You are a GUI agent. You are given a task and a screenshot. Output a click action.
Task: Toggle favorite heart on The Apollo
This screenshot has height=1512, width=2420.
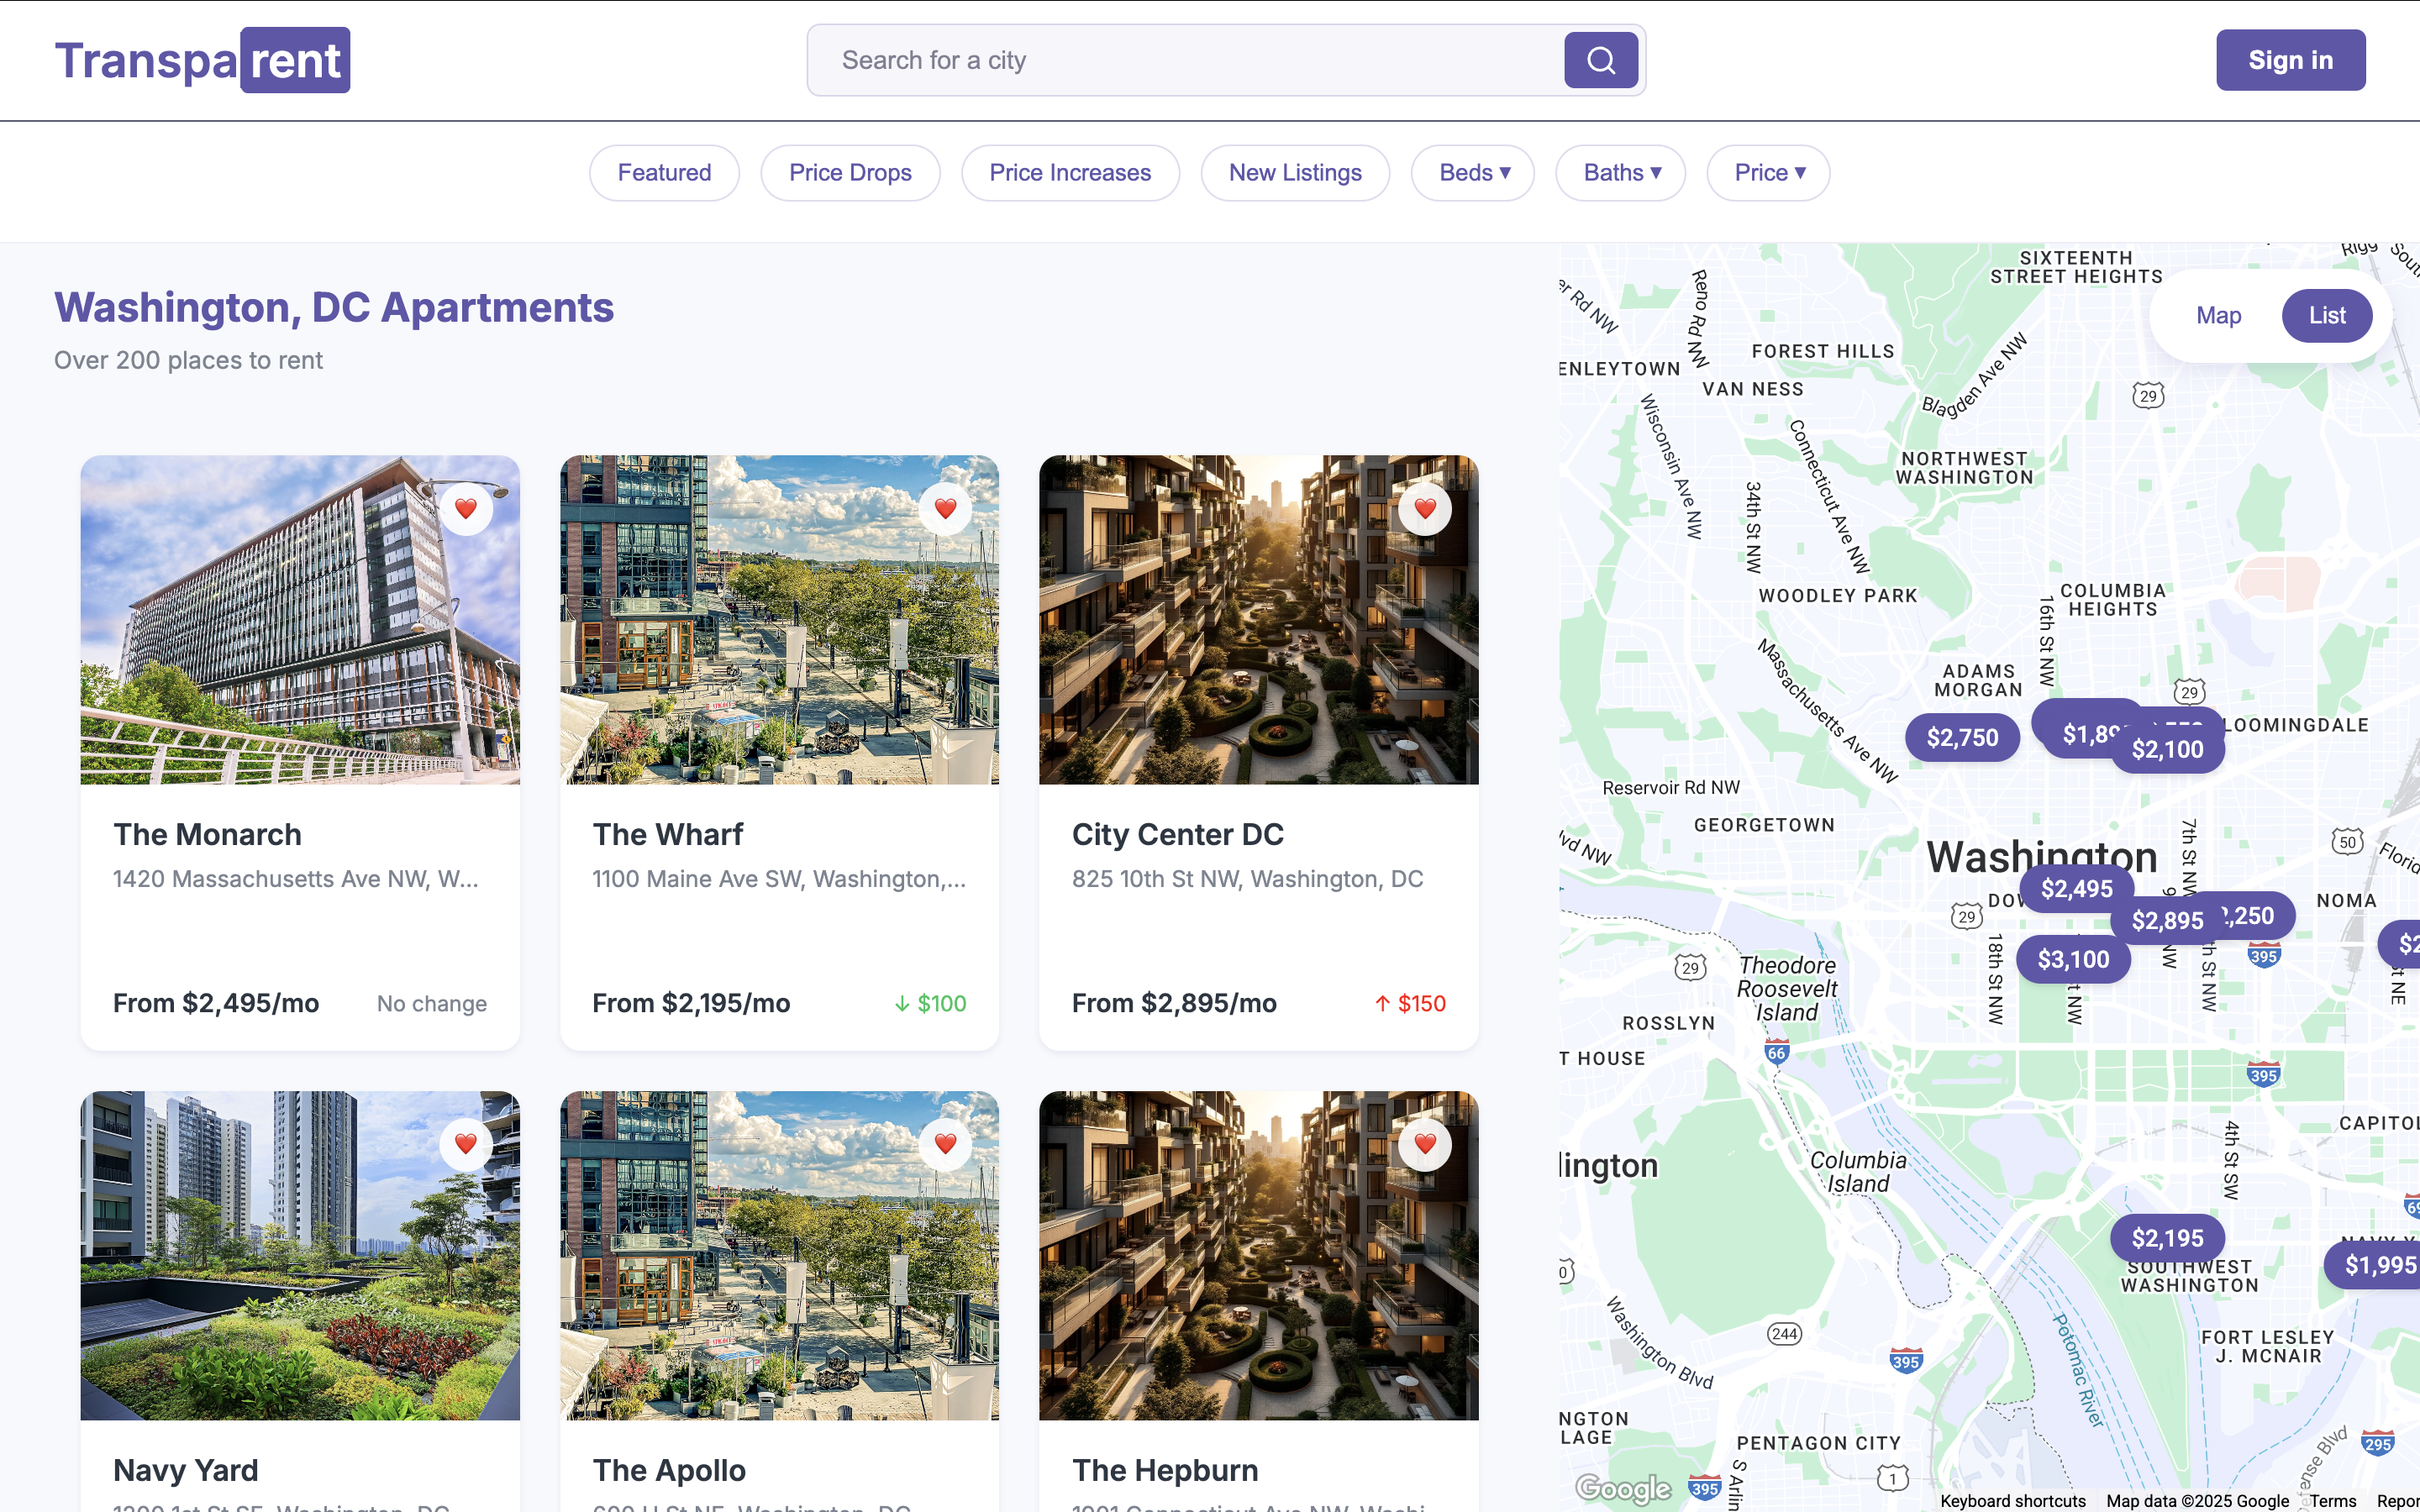point(945,1143)
